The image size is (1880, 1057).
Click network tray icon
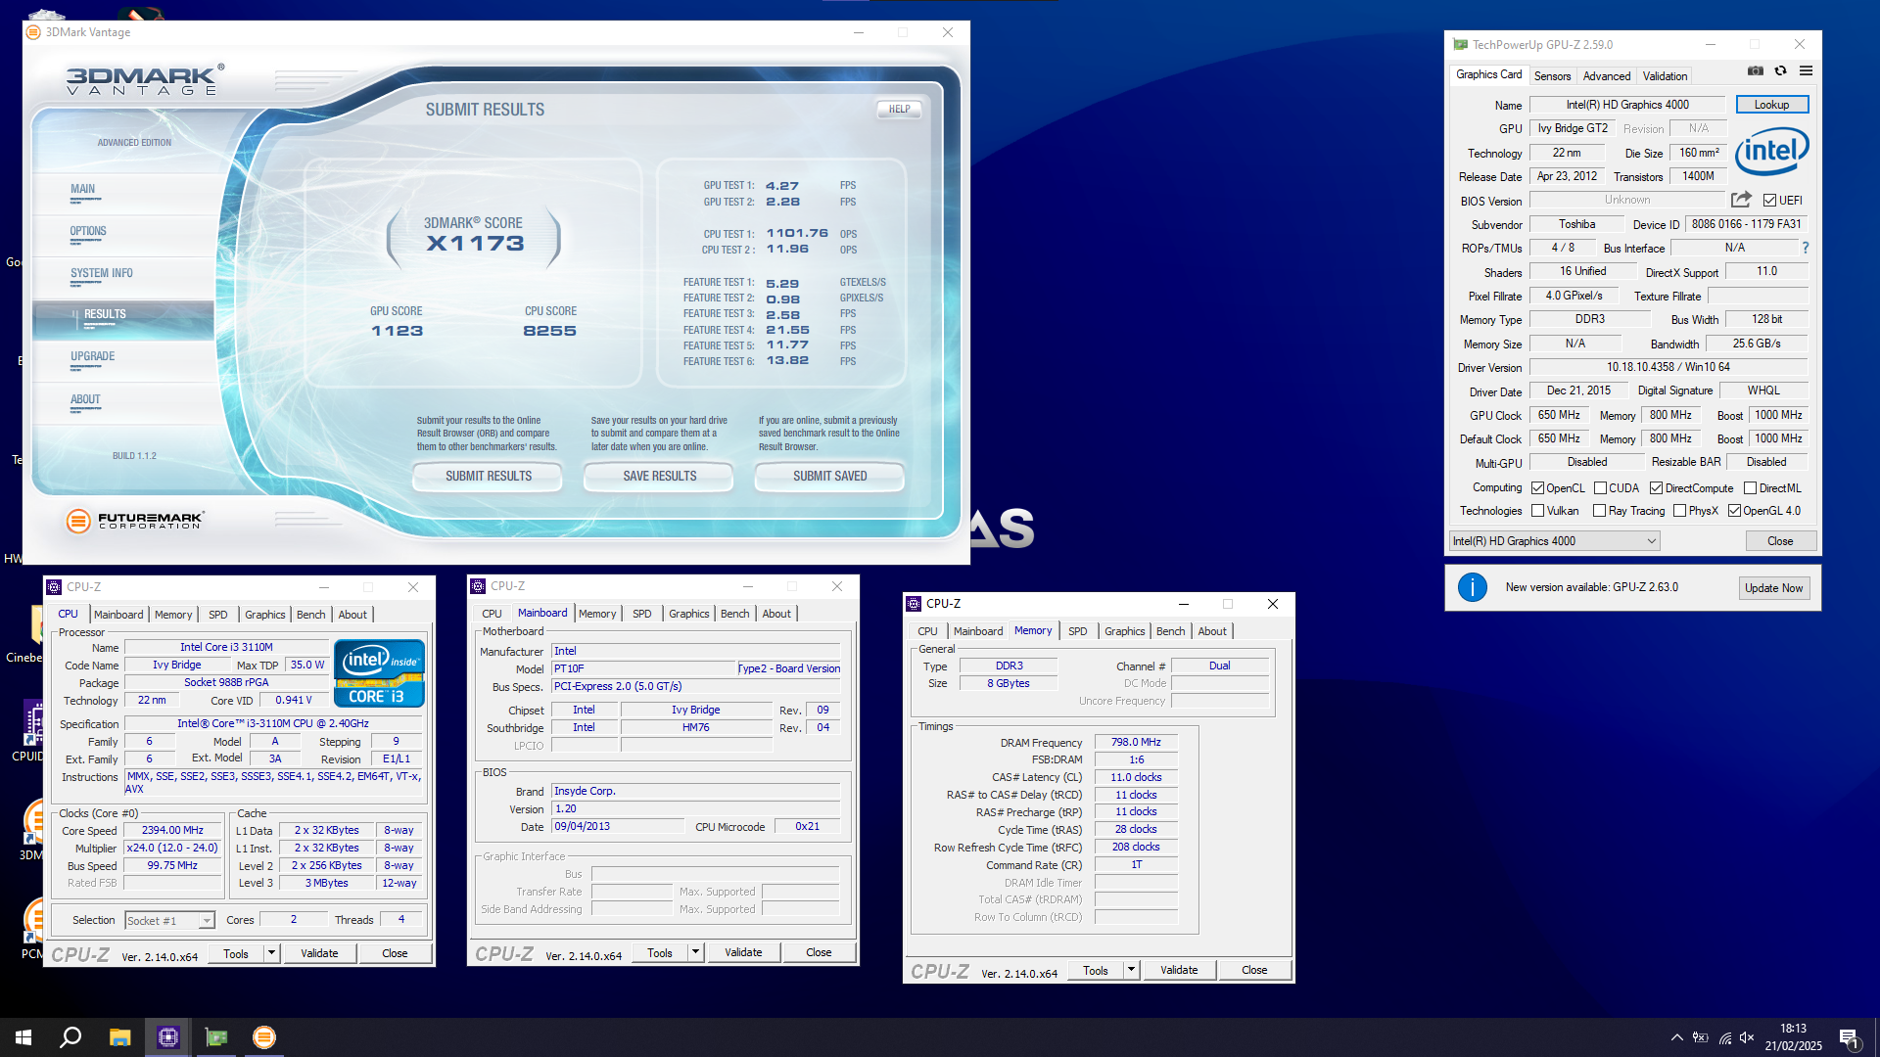(1724, 1037)
